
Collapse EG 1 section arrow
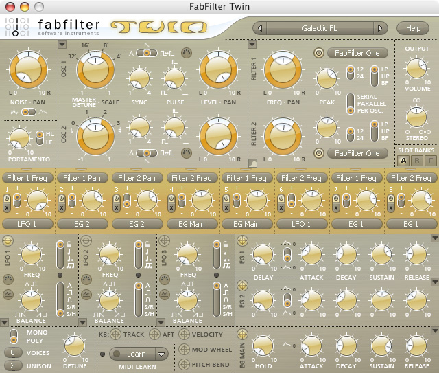(x=435, y=238)
